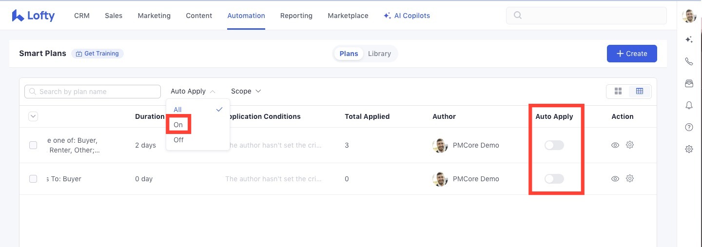The width and height of the screenshot is (702, 247).
Task: Choose the On option in Auto Apply menu
Action: pos(178,125)
